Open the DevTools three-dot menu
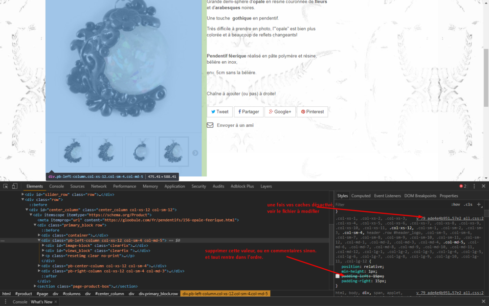This screenshot has width=489, height=306. click(x=475, y=186)
